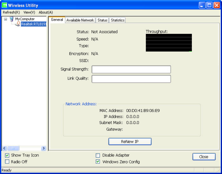Click the ReNew IP button
The width and height of the screenshot is (222, 174).
click(130, 142)
